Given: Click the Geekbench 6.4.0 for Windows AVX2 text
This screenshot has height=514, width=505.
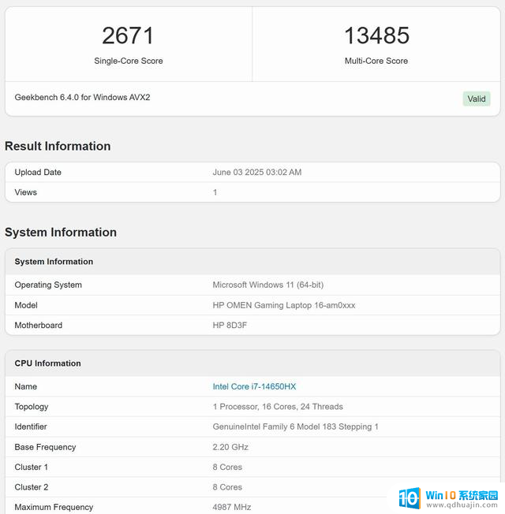Looking at the screenshot, I should pos(82,97).
